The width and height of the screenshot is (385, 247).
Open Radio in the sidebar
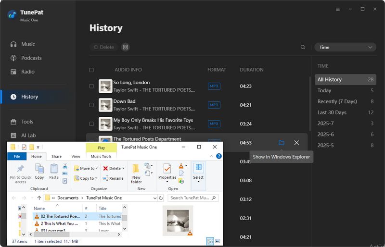(x=27, y=72)
